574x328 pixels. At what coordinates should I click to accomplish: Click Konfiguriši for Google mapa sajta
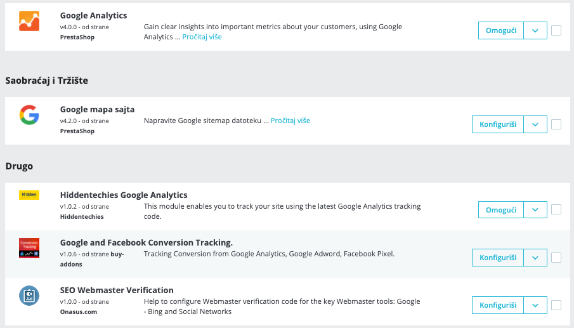pyautogui.click(x=498, y=124)
